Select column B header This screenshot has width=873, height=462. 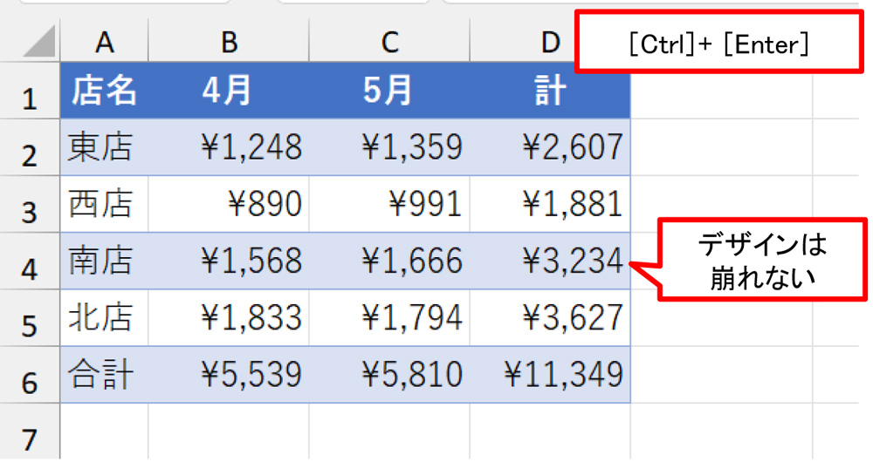[x=229, y=41]
